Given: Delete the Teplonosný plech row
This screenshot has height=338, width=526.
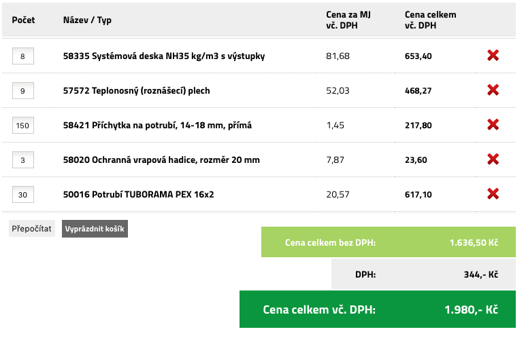Looking at the screenshot, I should 493,90.
